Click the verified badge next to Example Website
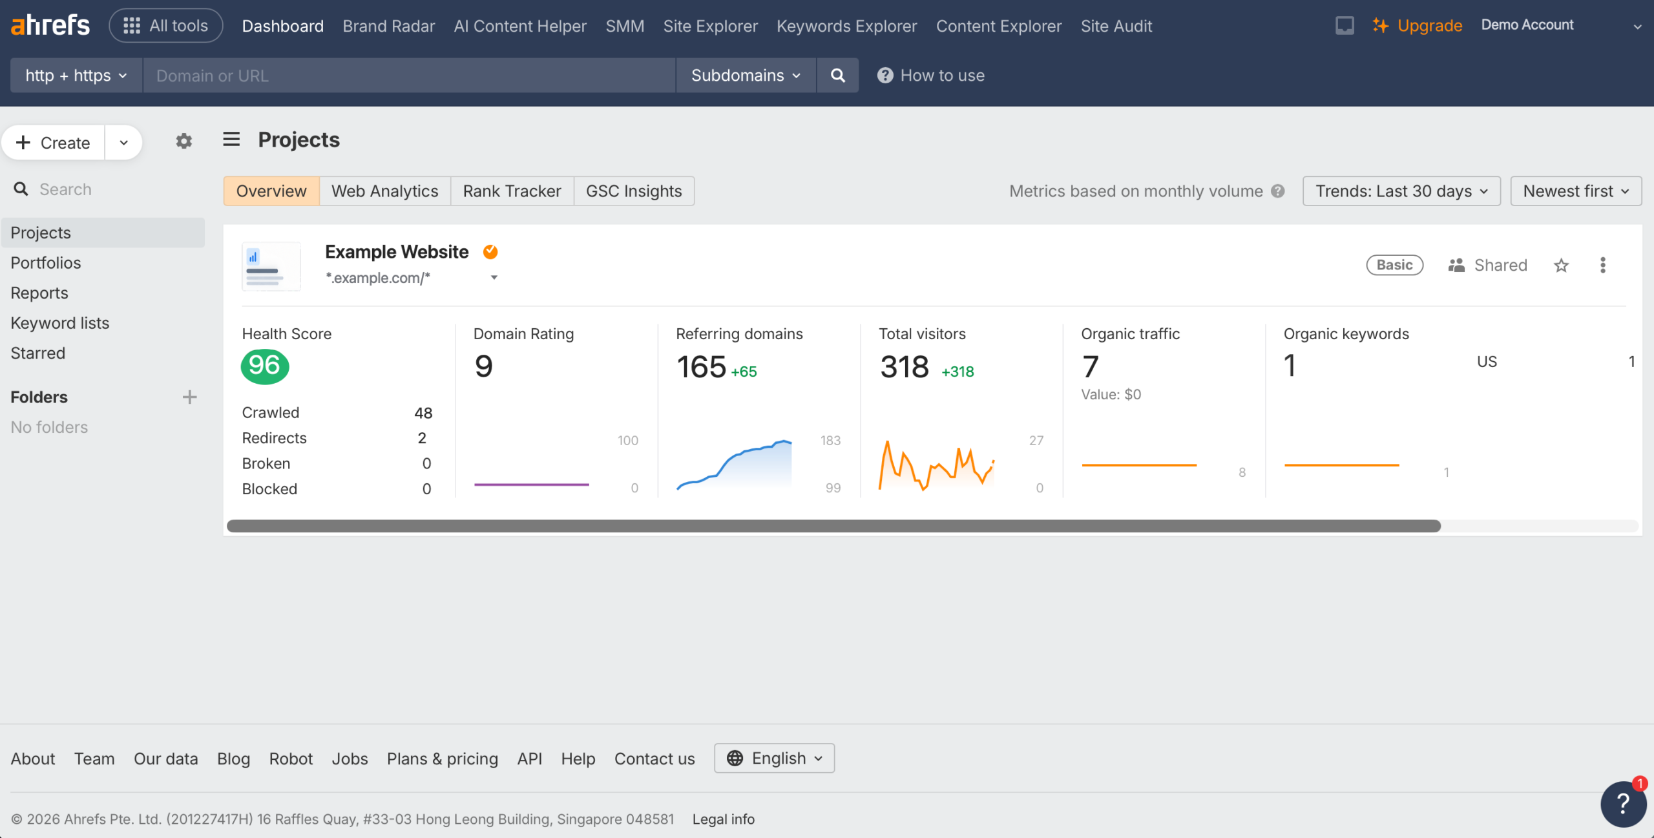Image resolution: width=1654 pixels, height=838 pixels. [490, 252]
